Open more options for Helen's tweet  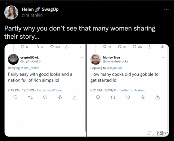point(166,10)
